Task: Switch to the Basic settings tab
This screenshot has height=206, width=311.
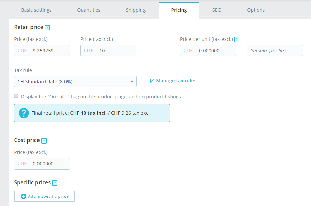Action: click(x=36, y=10)
